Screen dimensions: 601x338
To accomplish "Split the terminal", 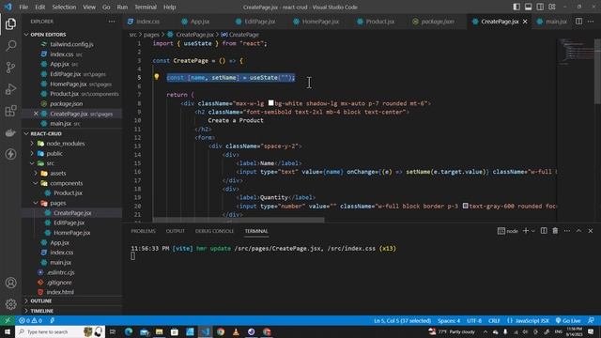I will pos(544,231).
